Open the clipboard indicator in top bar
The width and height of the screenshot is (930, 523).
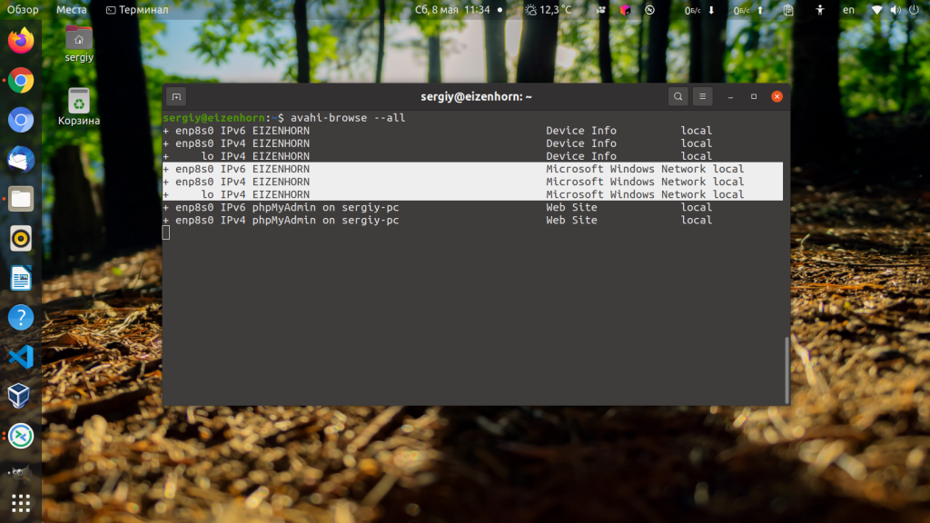788,9
